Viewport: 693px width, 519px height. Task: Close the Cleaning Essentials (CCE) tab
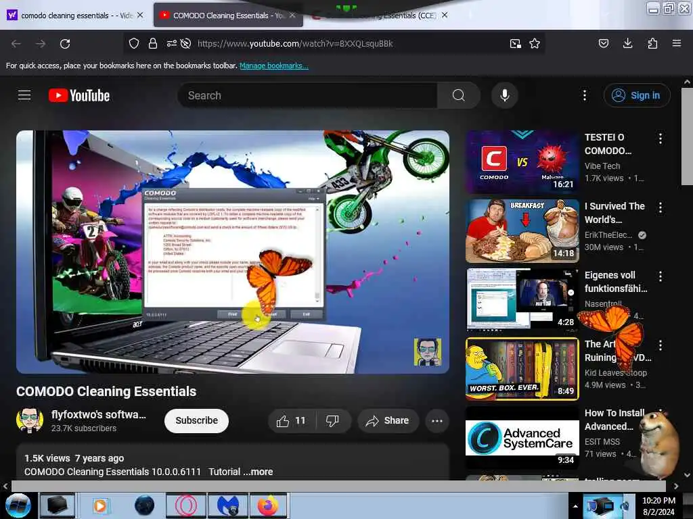pos(445,15)
